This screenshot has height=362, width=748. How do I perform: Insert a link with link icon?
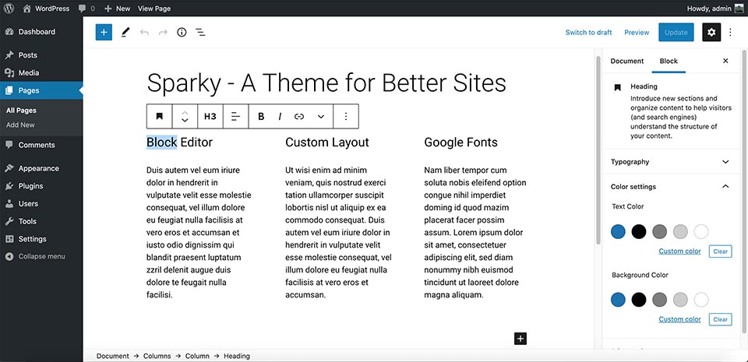point(299,116)
